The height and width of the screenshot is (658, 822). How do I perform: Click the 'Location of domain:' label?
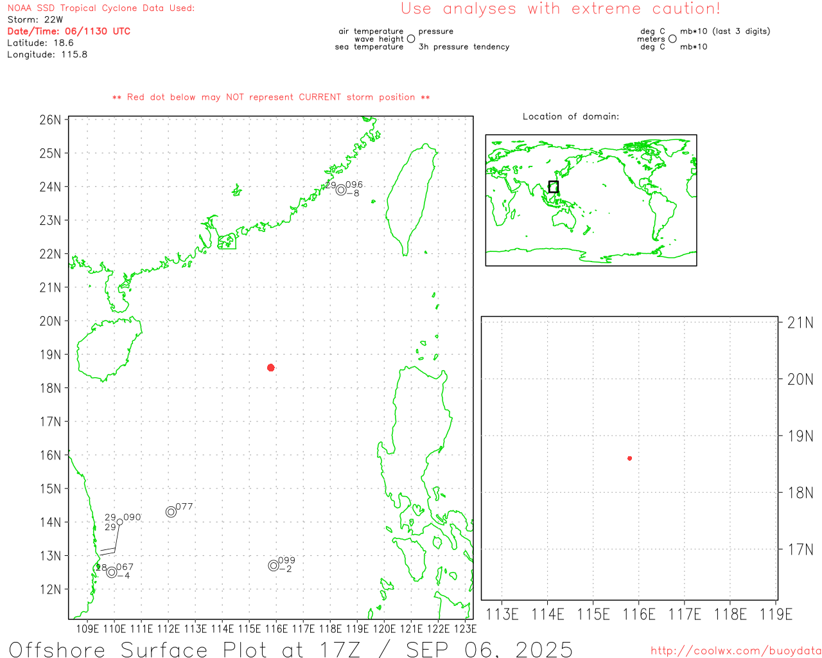[571, 116]
